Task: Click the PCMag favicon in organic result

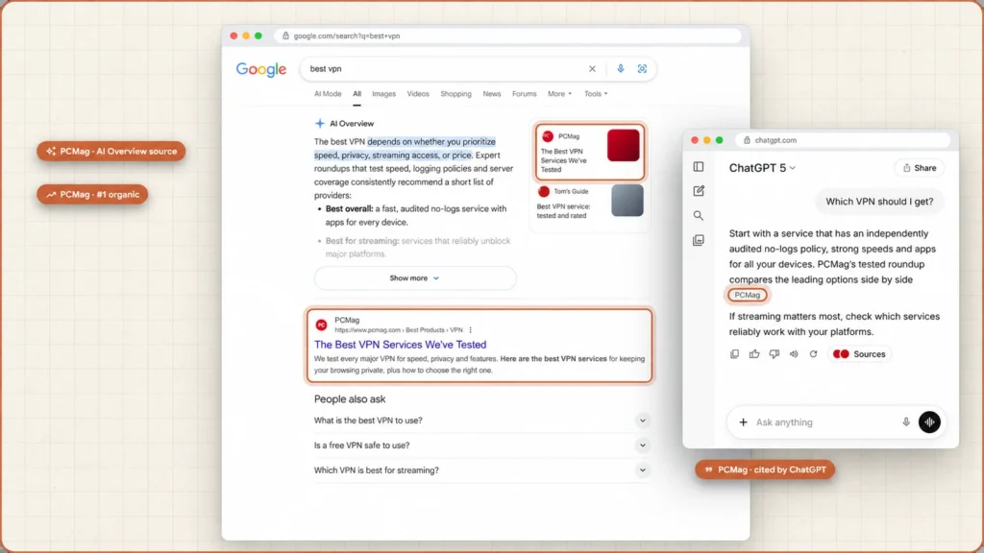Action: pyautogui.click(x=321, y=325)
